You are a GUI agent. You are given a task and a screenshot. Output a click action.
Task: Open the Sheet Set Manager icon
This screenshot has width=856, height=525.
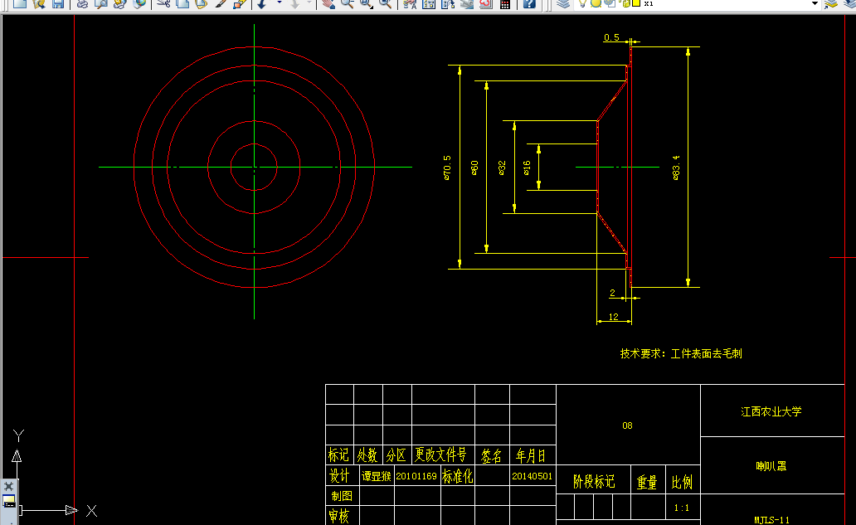[467, 4]
